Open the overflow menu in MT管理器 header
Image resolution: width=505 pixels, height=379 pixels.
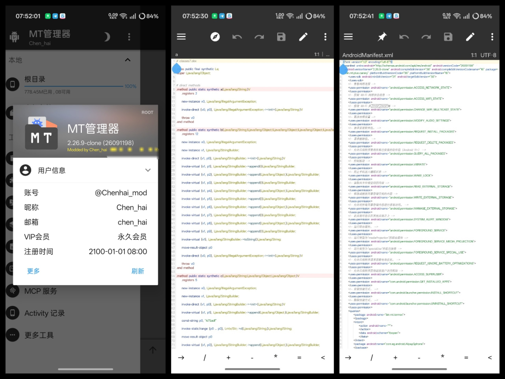coord(129,37)
